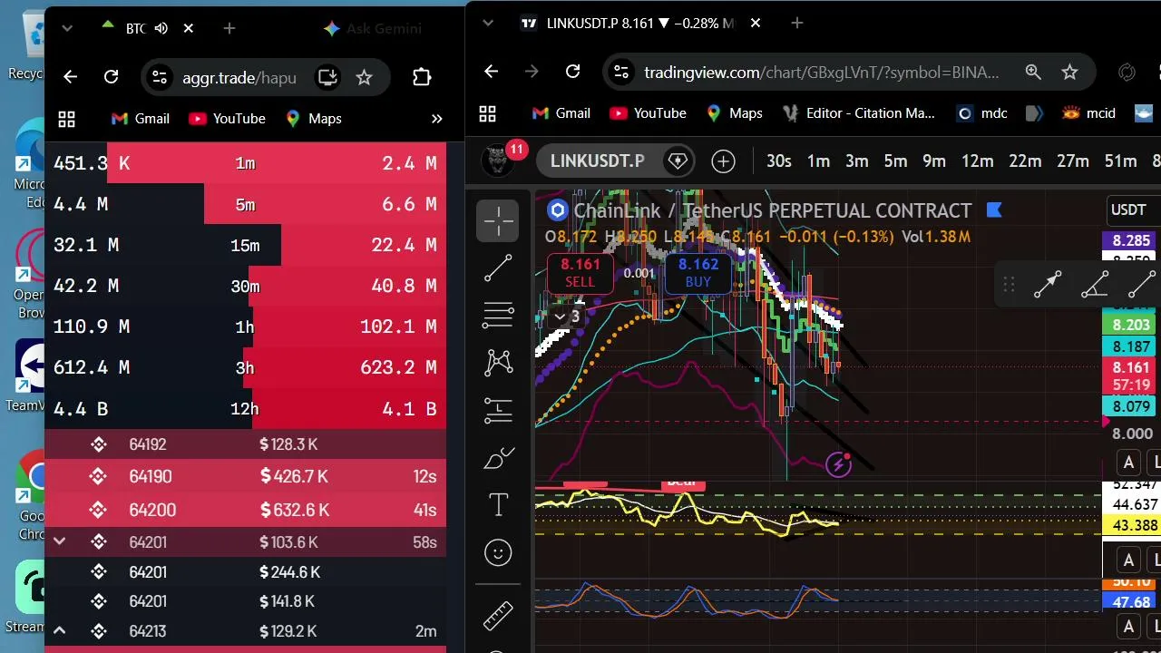
Task: Click the drag handle of floating drawing toolbar
Action: point(1008,285)
